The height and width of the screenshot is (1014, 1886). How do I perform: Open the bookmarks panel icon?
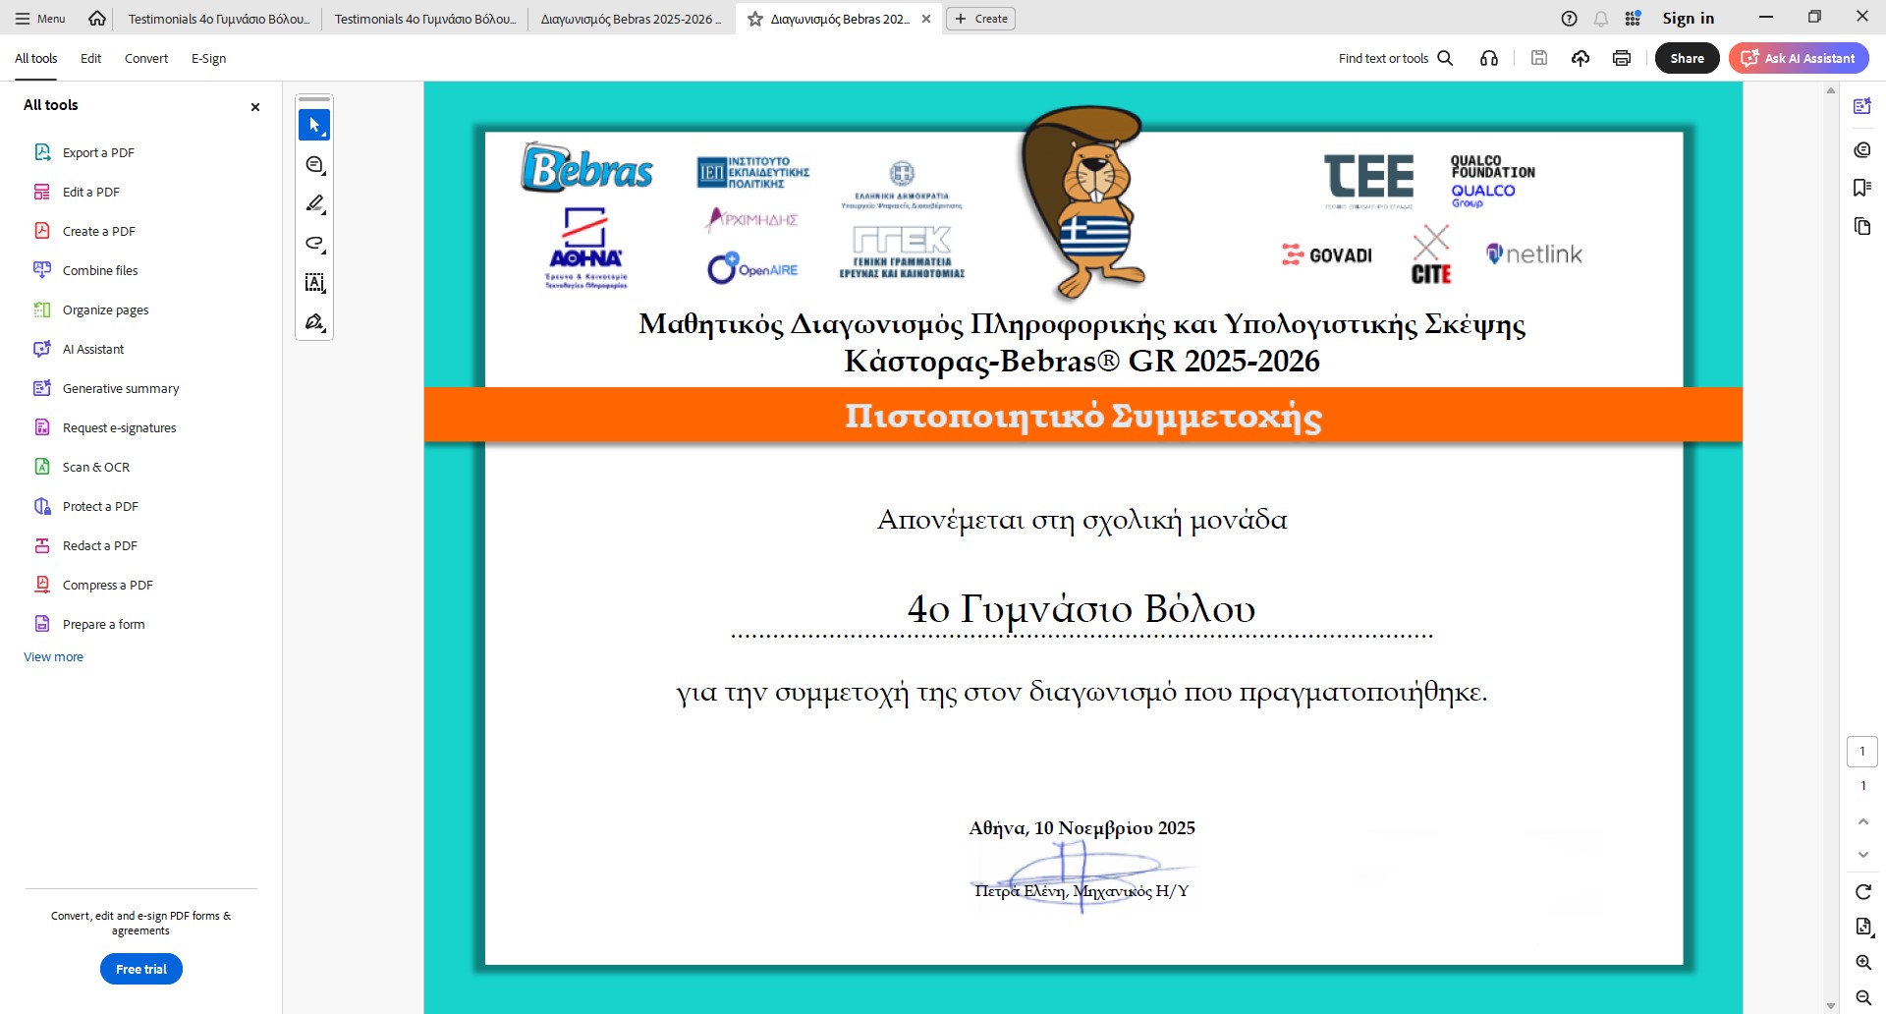pos(1861,188)
